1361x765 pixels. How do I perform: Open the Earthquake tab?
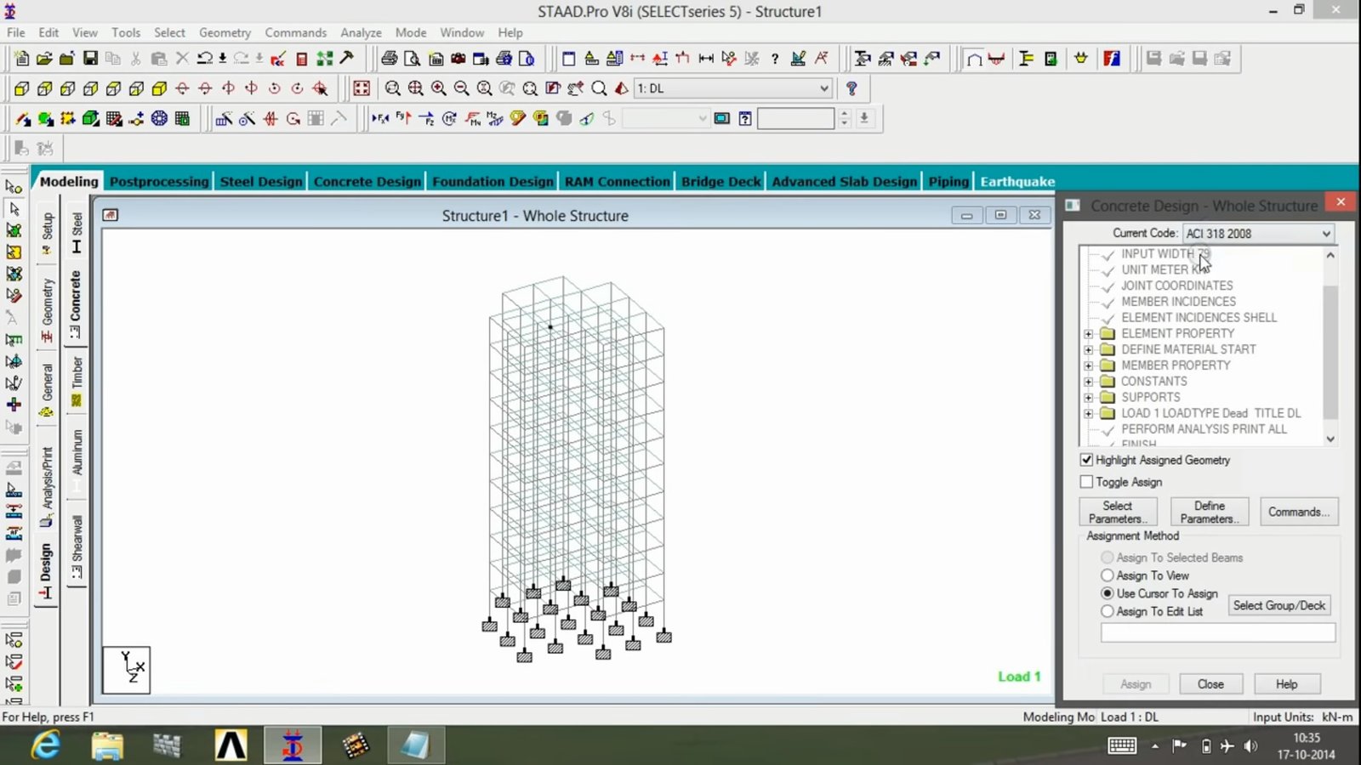pos(1017,181)
